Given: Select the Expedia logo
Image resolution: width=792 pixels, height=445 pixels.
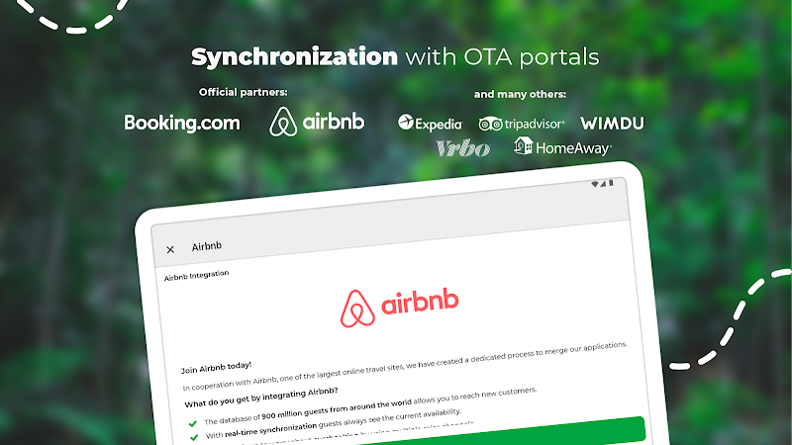Looking at the screenshot, I should pyautogui.click(x=430, y=123).
